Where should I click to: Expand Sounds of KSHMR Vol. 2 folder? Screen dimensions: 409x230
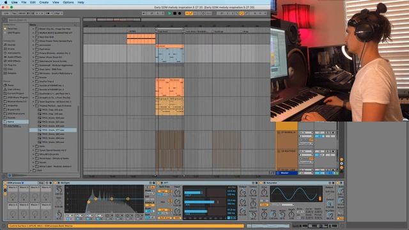tap(33, 89)
